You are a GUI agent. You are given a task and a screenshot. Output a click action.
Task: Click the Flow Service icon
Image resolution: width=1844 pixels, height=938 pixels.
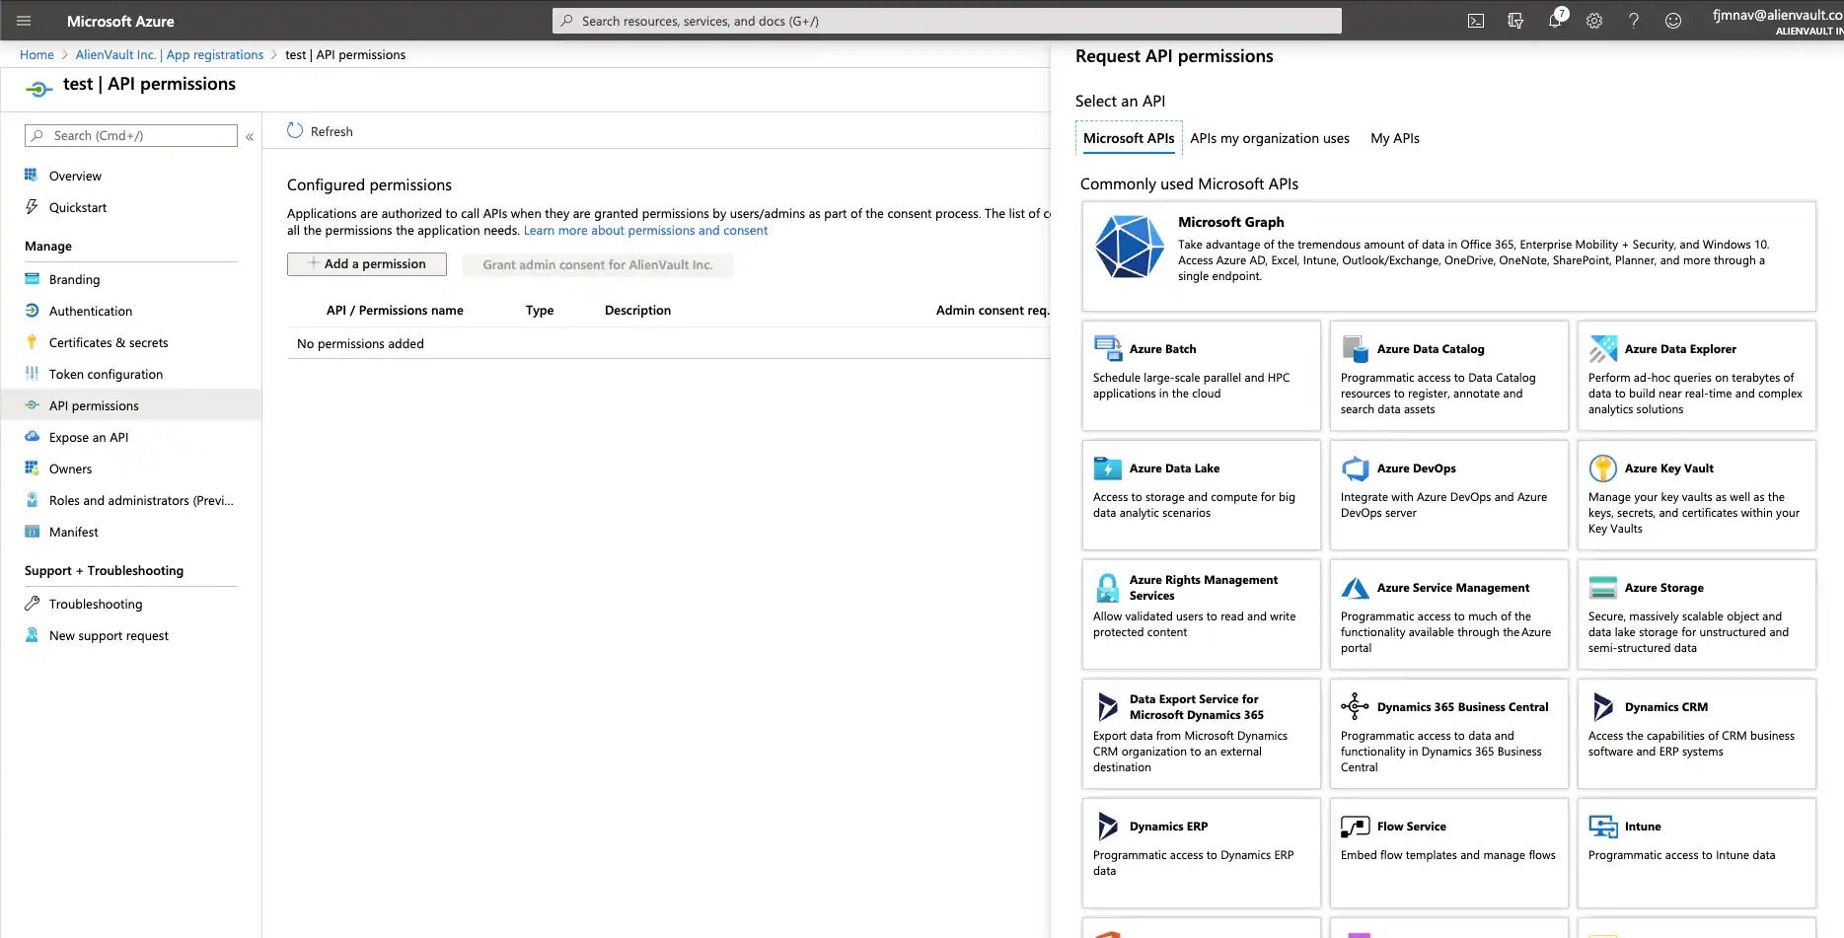coord(1356,826)
